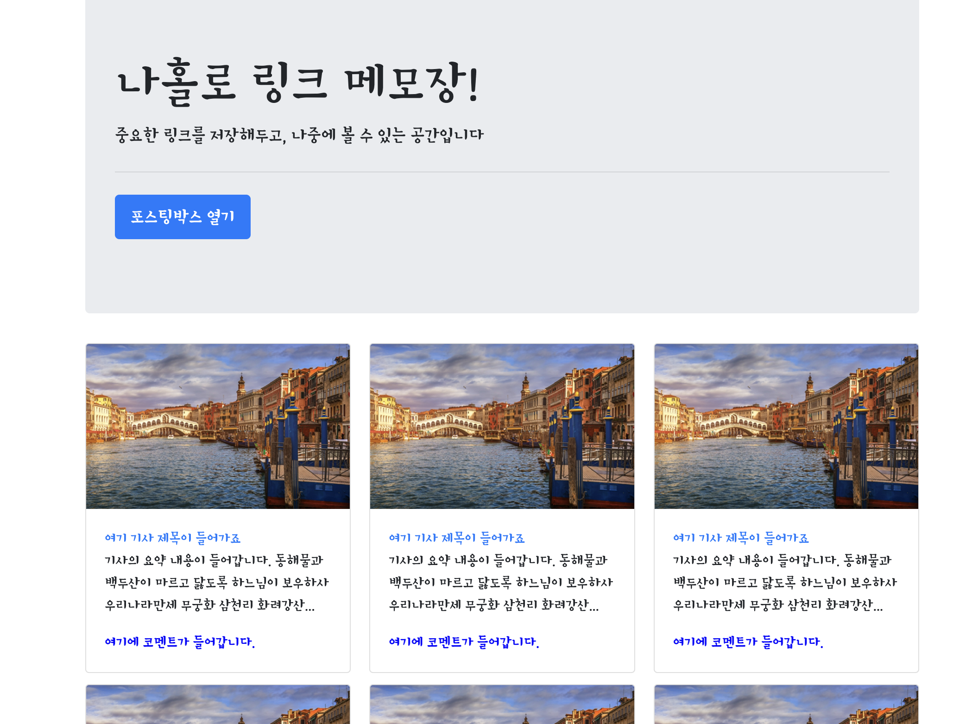Click the 포스팅박스 열기 button
The image size is (972, 724).
coord(183,217)
